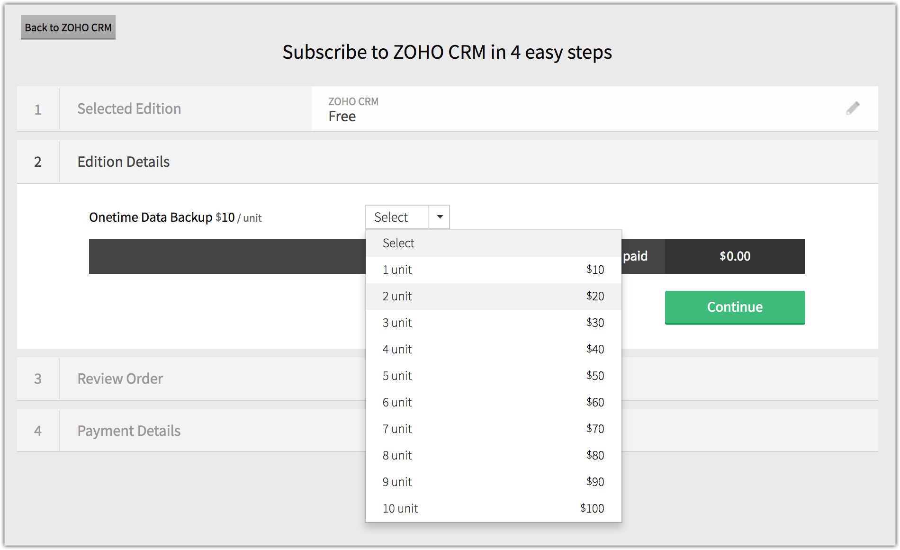Open the Onetime Data Backup dropdown arrow
This screenshot has width=900, height=550.
(440, 217)
